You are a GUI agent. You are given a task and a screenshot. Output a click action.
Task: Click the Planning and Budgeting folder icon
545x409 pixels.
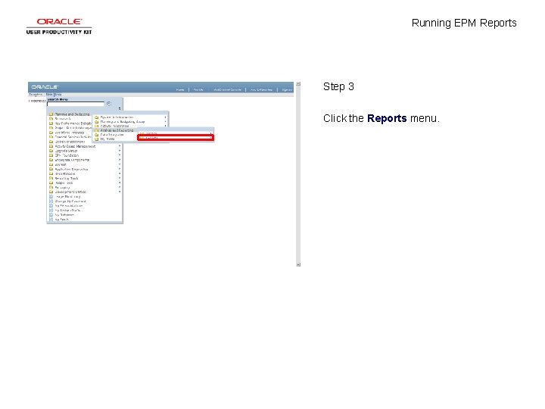tap(51, 114)
